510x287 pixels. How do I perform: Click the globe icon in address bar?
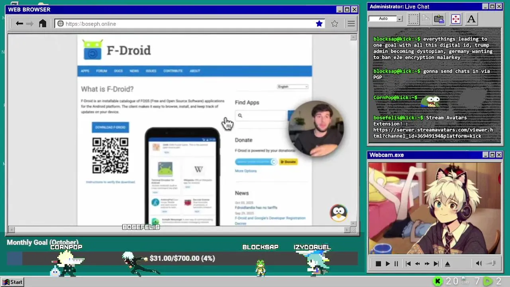coord(61,24)
